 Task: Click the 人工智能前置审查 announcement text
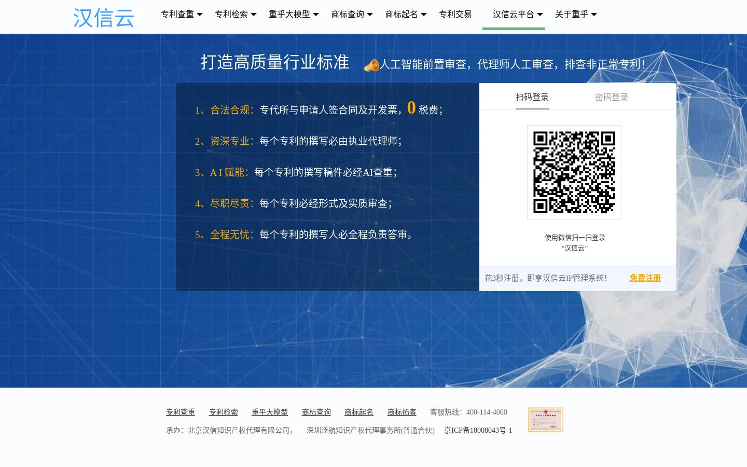[513, 64]
